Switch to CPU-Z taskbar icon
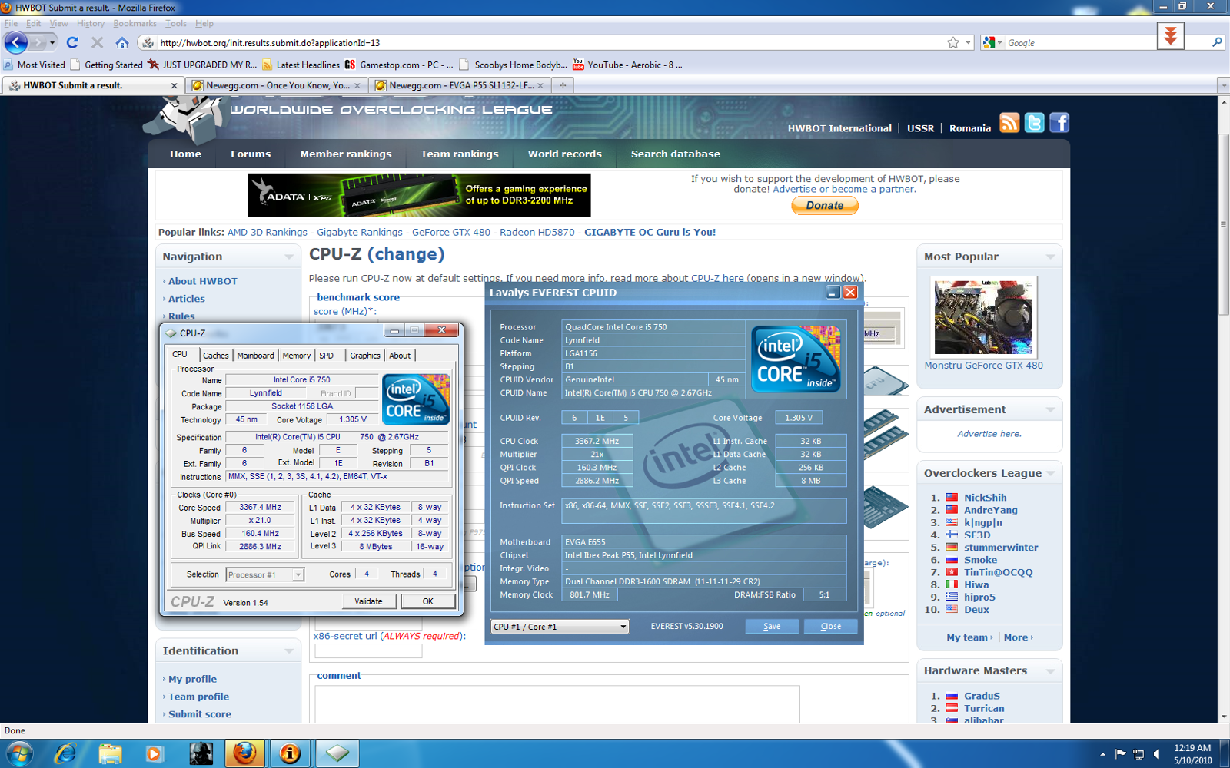Screen dimensions: 1230x768 (x=337, y=754)
